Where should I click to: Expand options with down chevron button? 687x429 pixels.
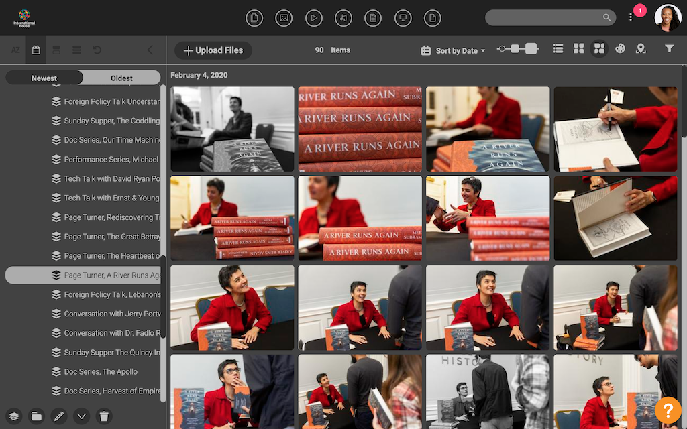[x=81, y=416]
